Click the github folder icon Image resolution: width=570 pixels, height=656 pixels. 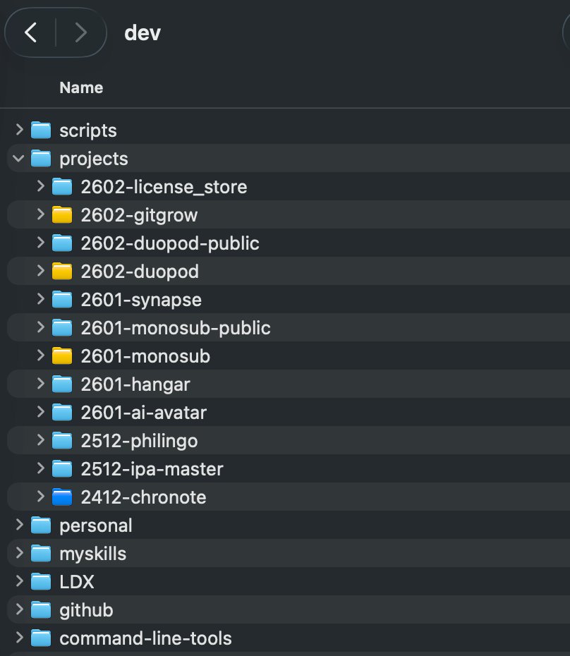tap(41, 610)
